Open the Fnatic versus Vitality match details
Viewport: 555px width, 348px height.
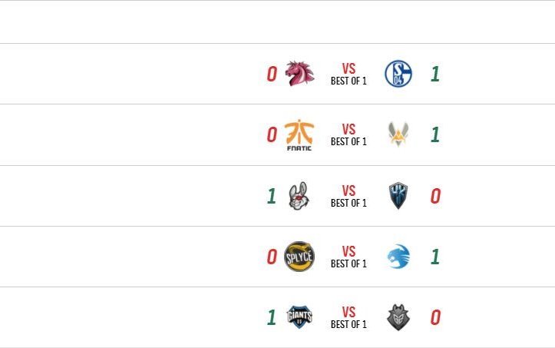(x=349, y=134)
